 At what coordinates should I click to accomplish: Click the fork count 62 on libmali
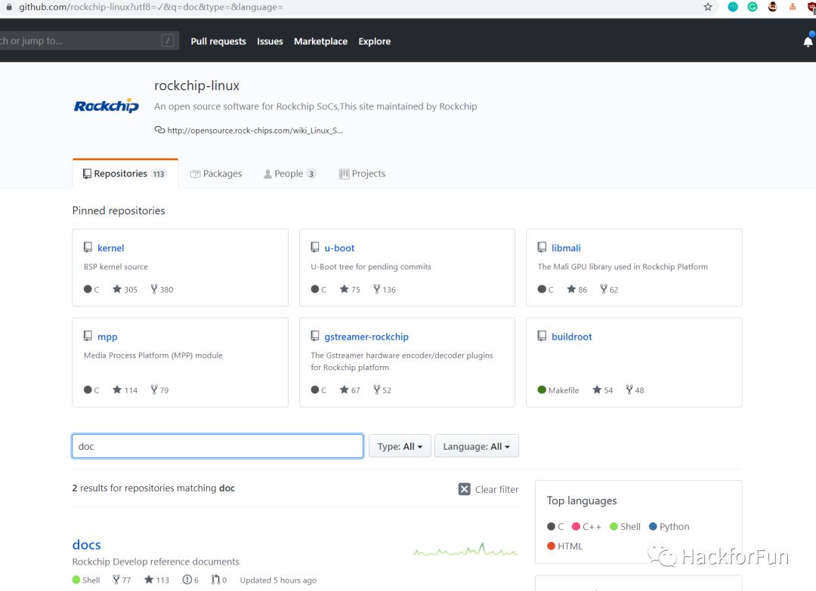pyautogui.click(x=609, y=290)
